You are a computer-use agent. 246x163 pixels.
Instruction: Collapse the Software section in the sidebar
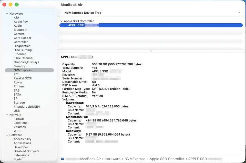click(x=7, y=135)
